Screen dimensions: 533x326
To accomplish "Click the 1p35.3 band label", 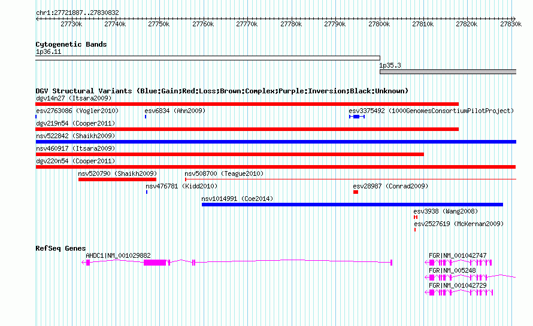I will [390, 65].
